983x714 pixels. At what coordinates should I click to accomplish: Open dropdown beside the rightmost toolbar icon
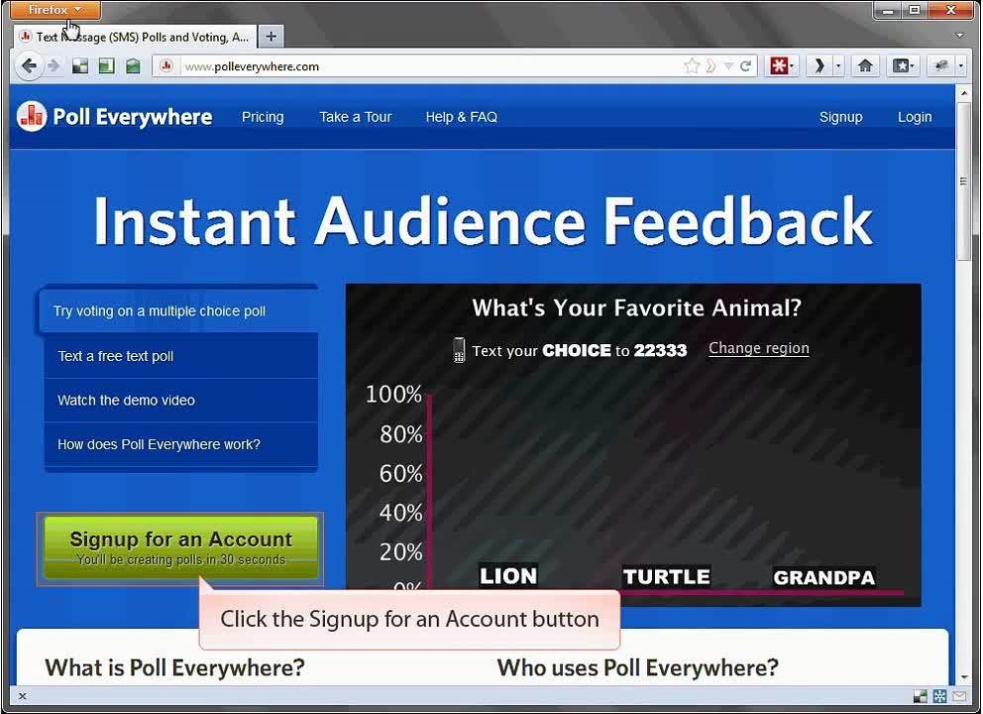(960, 65)
